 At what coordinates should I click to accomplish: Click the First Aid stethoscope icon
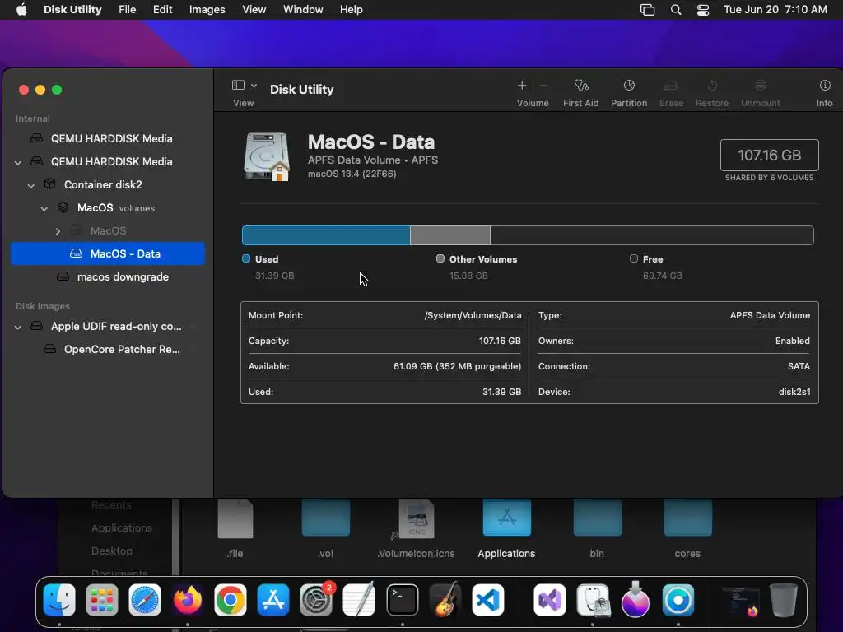click(580, 86)
